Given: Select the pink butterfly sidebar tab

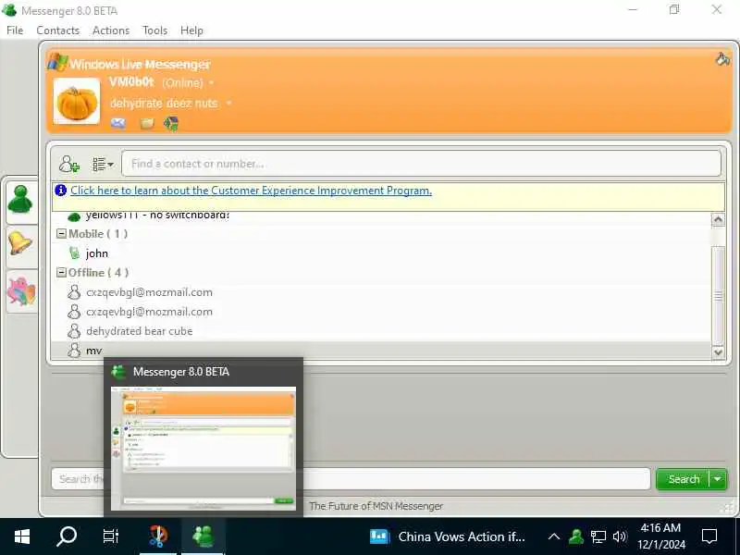Looking at the screenshot, I should 21,291.
